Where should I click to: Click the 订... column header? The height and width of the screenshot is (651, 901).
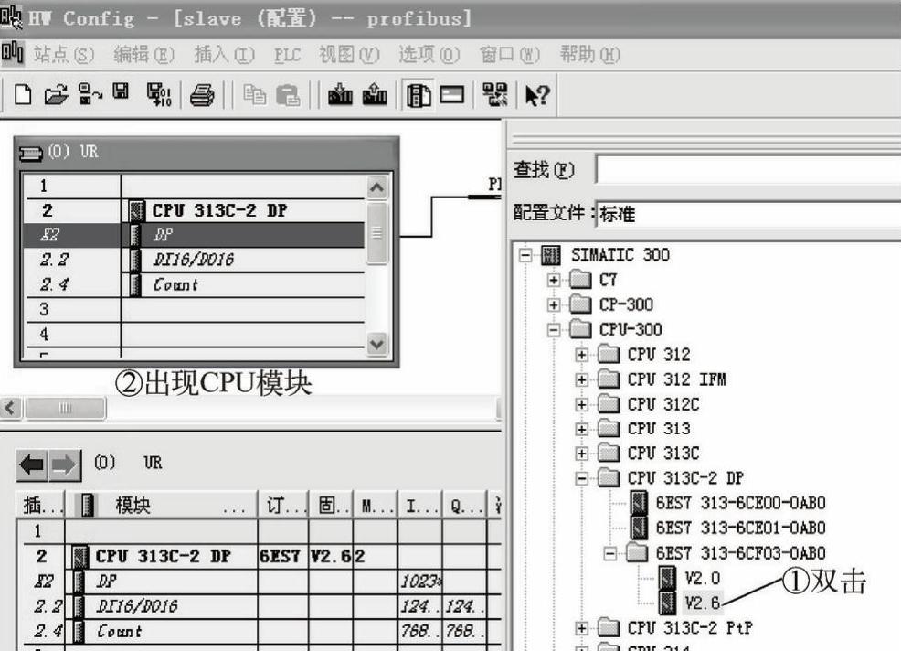284,505
